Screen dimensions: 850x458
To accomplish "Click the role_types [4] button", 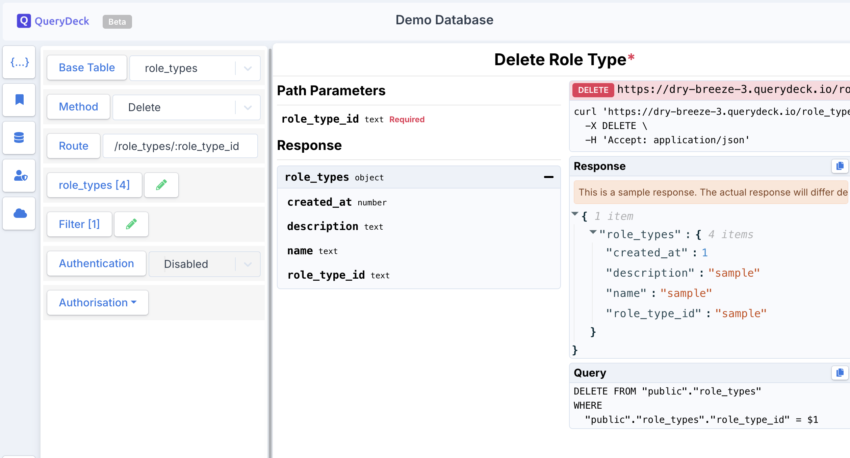I will coord(94,185).
